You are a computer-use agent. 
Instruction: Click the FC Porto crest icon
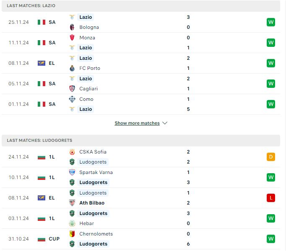point(72,68)
